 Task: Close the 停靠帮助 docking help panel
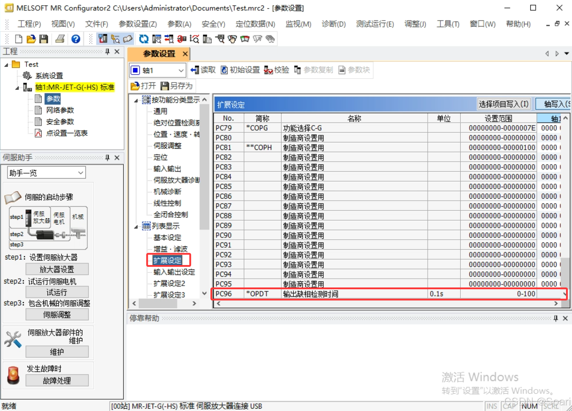click(x=565, y=318)
